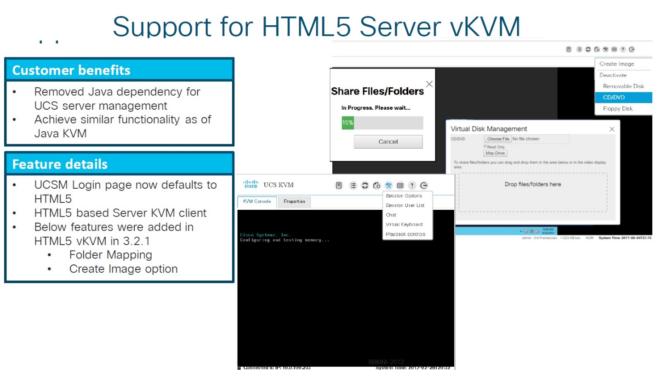Image resolution: width=656 pixels, height=370 pixels.
Task: Click capture icon in toolbar above Create Image menu
Action: pyautogui.click(x=614, y=49)
